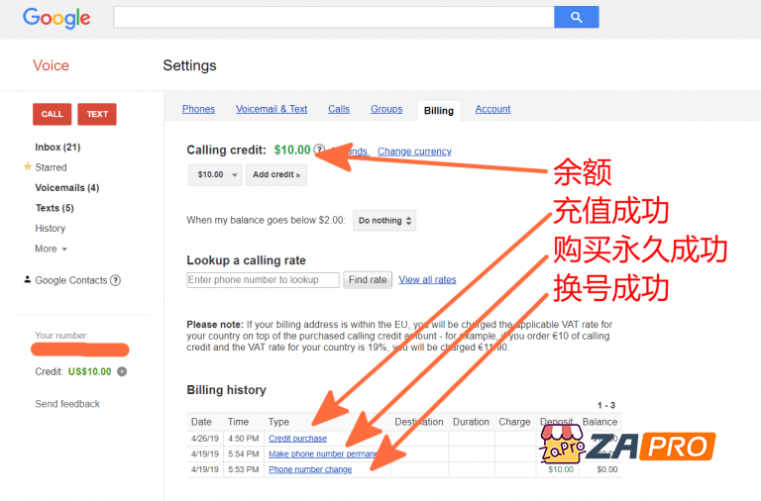Open the $10.00 credit amount dropdown
761x501 pixels.
215,174
